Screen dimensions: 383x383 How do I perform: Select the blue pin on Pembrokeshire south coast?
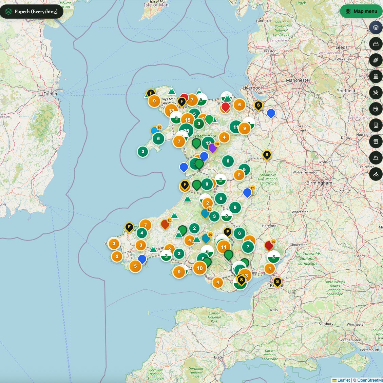click(142, 260)
